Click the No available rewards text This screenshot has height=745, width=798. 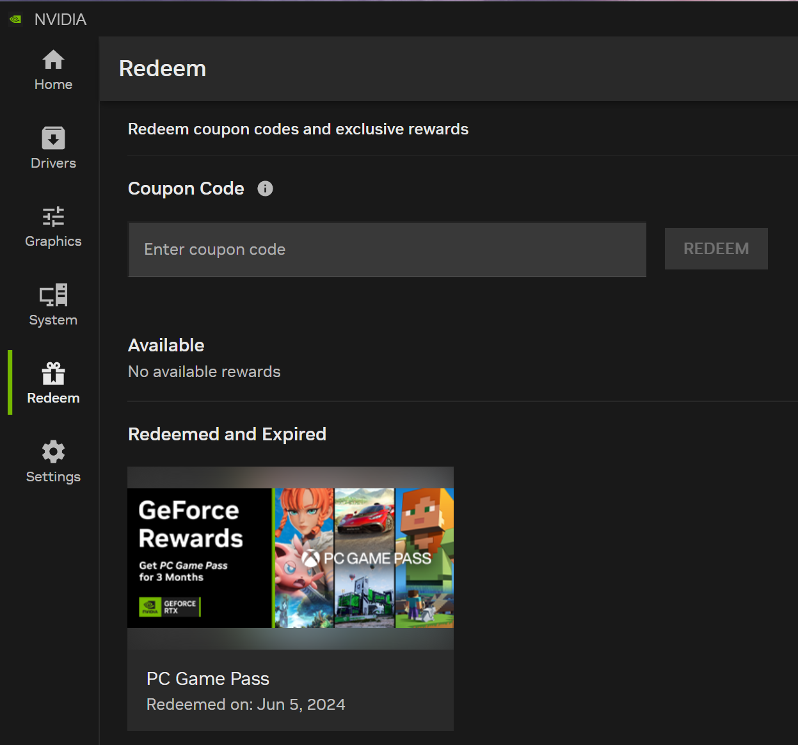204,372
